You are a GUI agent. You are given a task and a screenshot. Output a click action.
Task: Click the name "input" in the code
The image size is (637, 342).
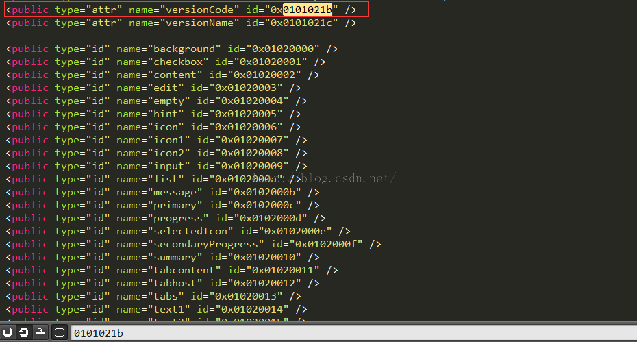click(168, 166)
